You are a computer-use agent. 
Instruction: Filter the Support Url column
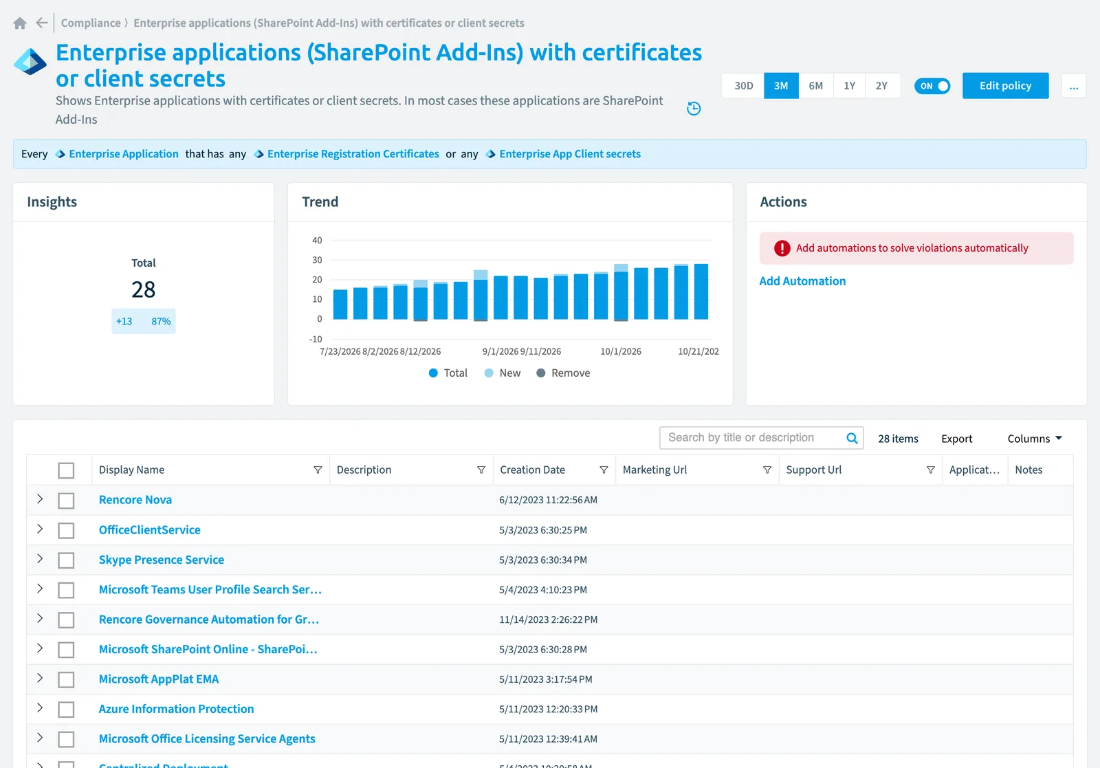point(930,470)
